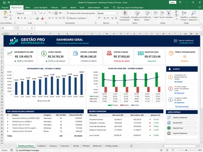Switch to the Dados ribbon tab

tap(64, 8)
